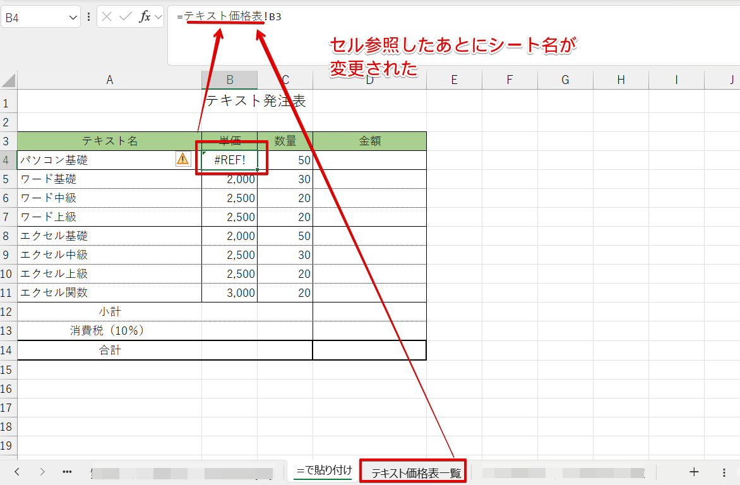Open the Name Box options dots

click(88, 17)
